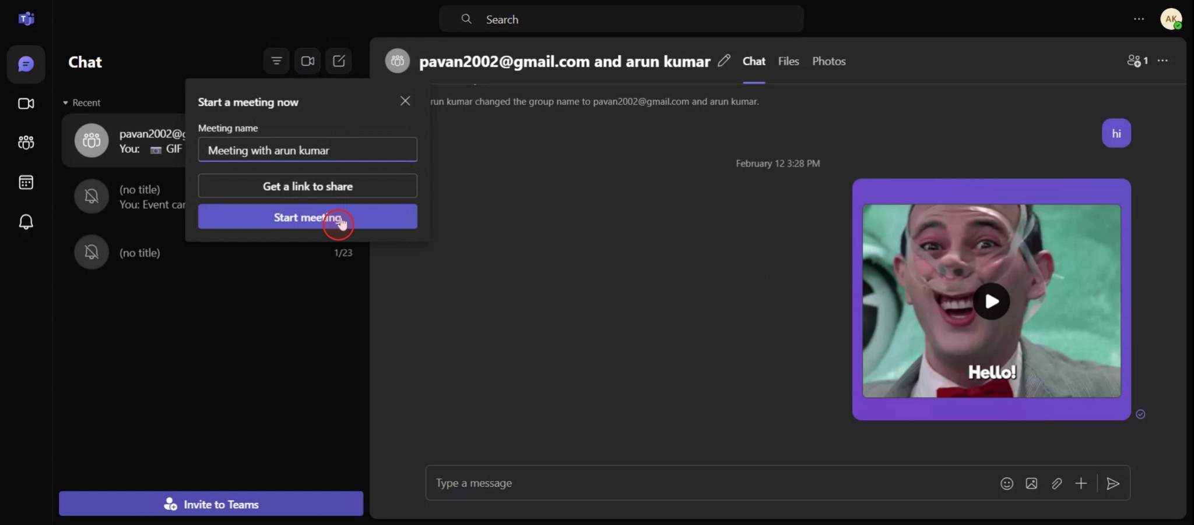The width and height of the screenshot is (1194, 525).
Task: Edit the group chat name with the pencil icon
Action: click(x=724, y=61)
